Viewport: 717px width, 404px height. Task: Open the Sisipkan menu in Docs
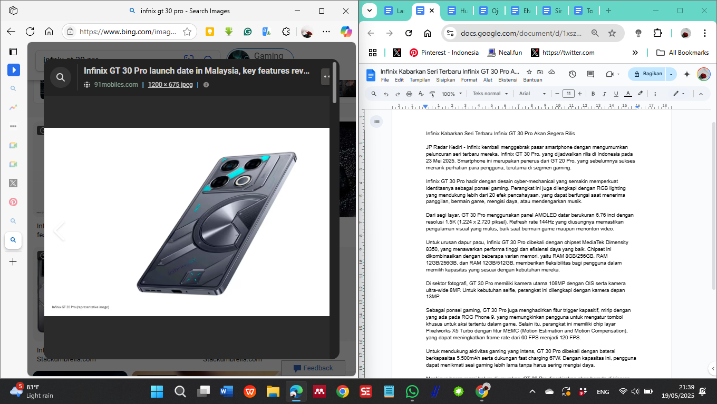click(446, 80)
